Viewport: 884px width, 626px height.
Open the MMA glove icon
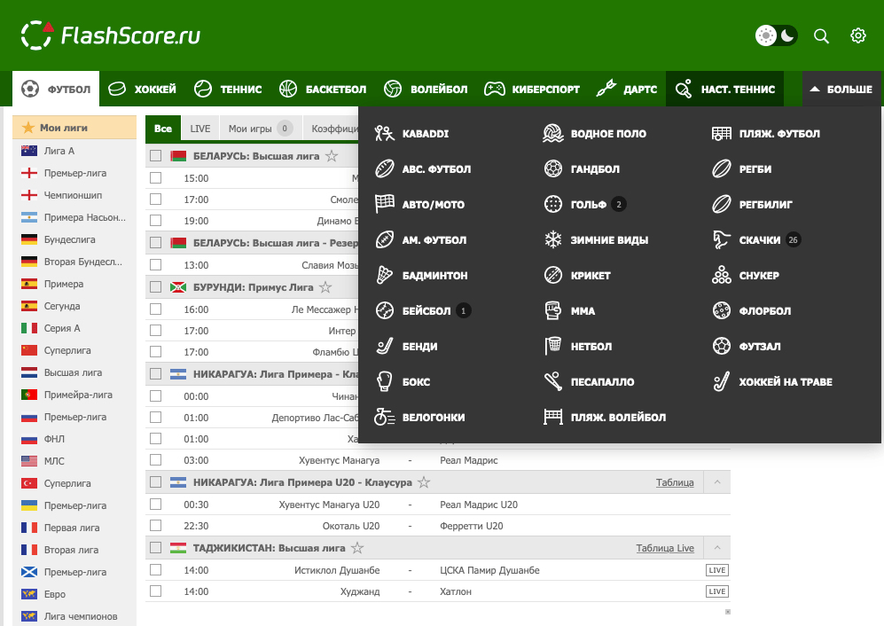point(553,310)
